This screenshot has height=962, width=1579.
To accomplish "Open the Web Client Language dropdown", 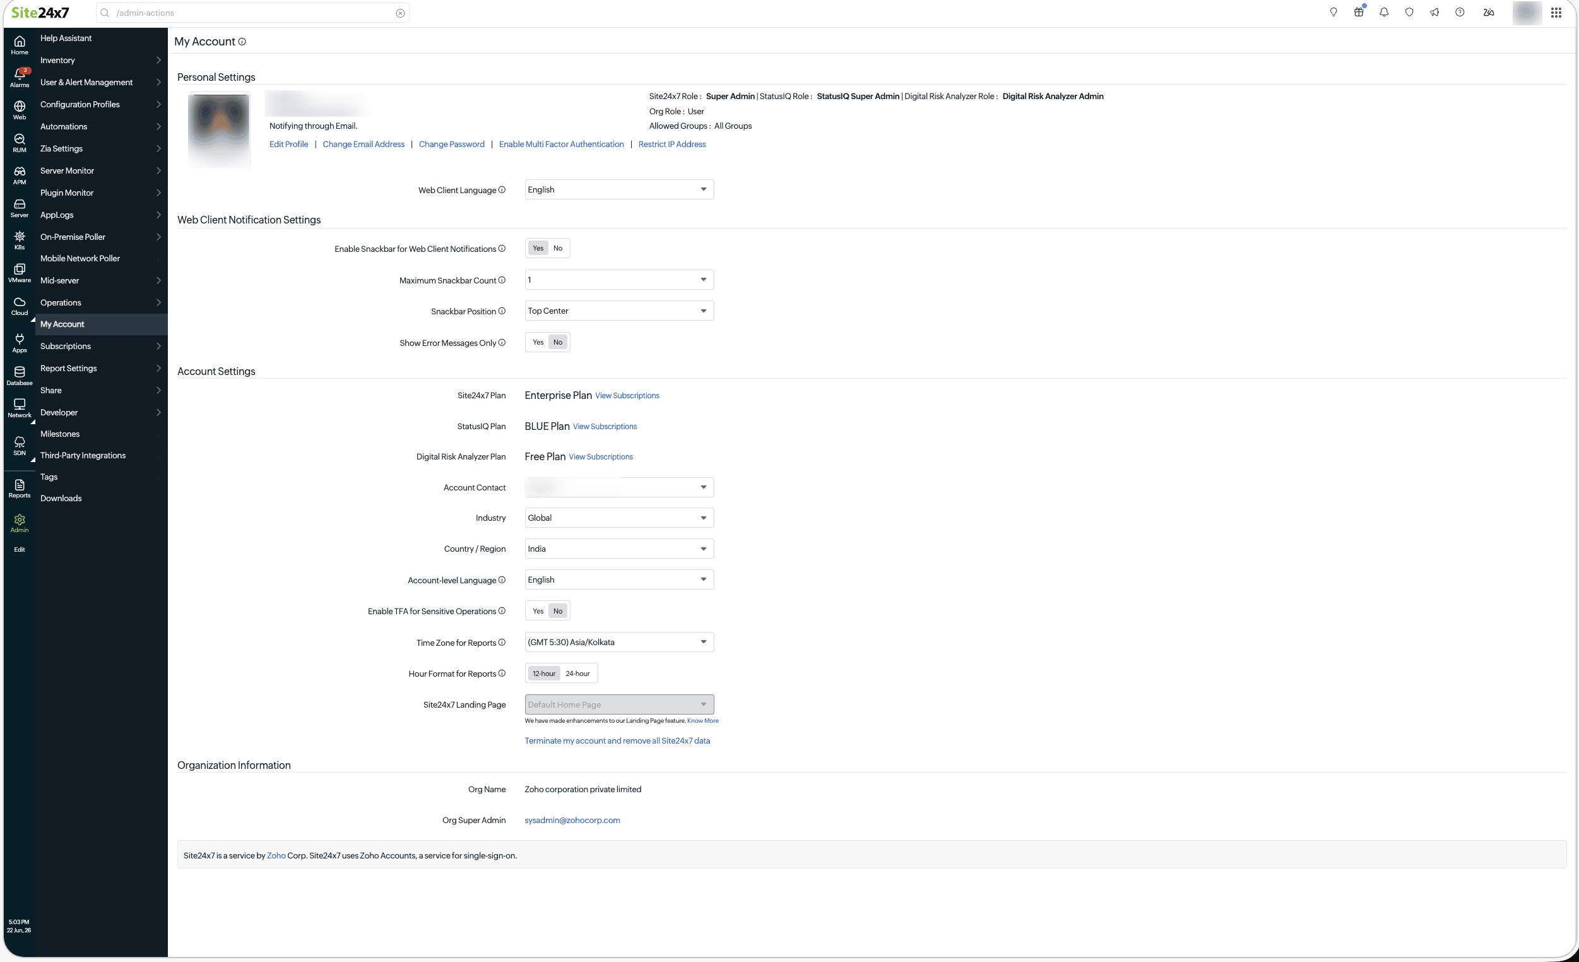I will tap(619, 190).
